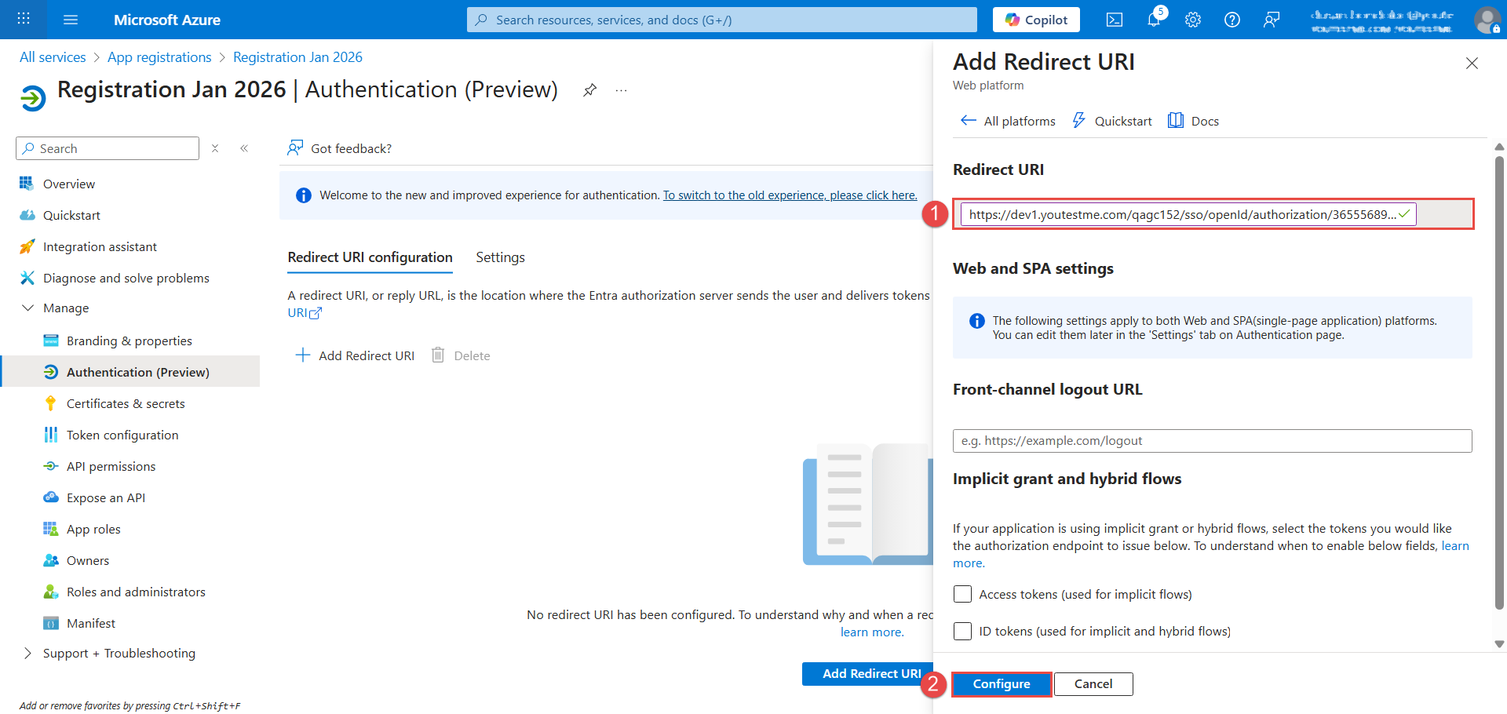1507x714 pixels.
Task: Enable the Access tokens checkbox
Action: (962, 594)
